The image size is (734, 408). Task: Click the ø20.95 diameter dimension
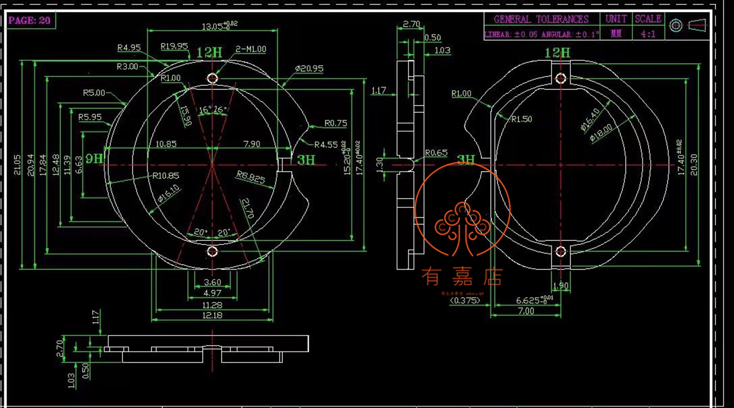(309, 68)
